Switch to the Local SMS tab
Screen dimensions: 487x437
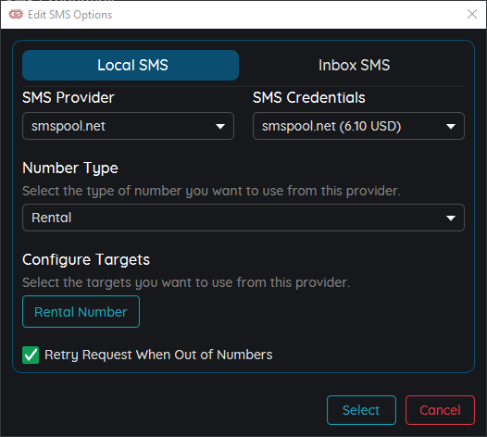click(x=131, y=65)
